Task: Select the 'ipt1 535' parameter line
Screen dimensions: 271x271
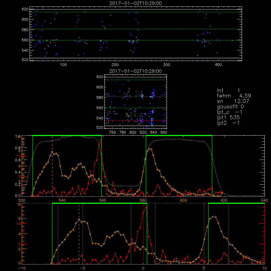Action: pyautogui.click(x=228, y=118)
